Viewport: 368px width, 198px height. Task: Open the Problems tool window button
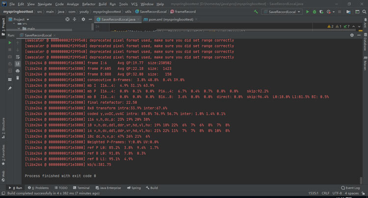coord(38,188)
